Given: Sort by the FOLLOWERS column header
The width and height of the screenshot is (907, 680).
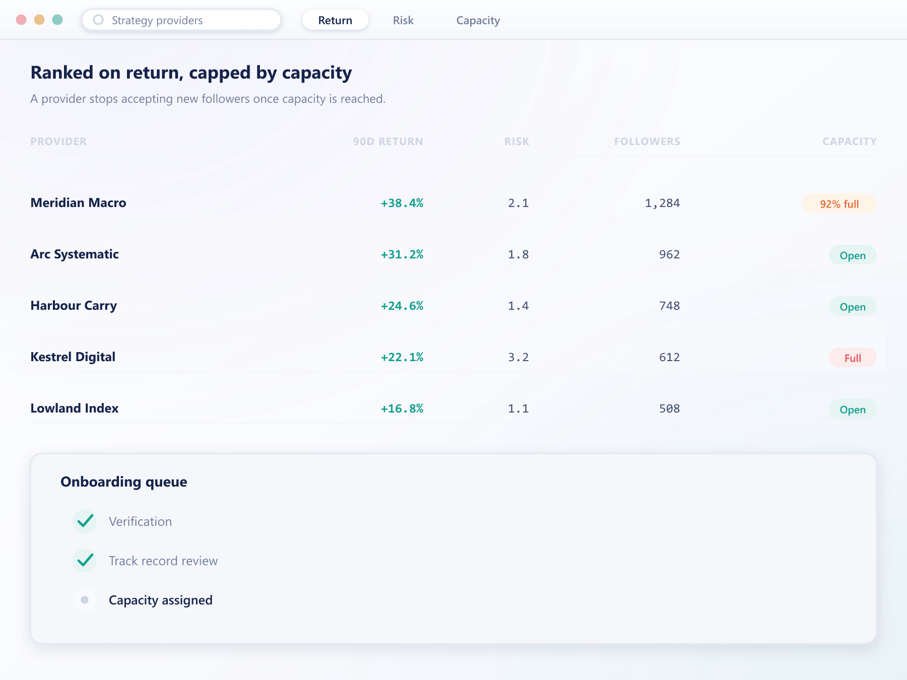Looking at the screenshot, I should (647, 142).
